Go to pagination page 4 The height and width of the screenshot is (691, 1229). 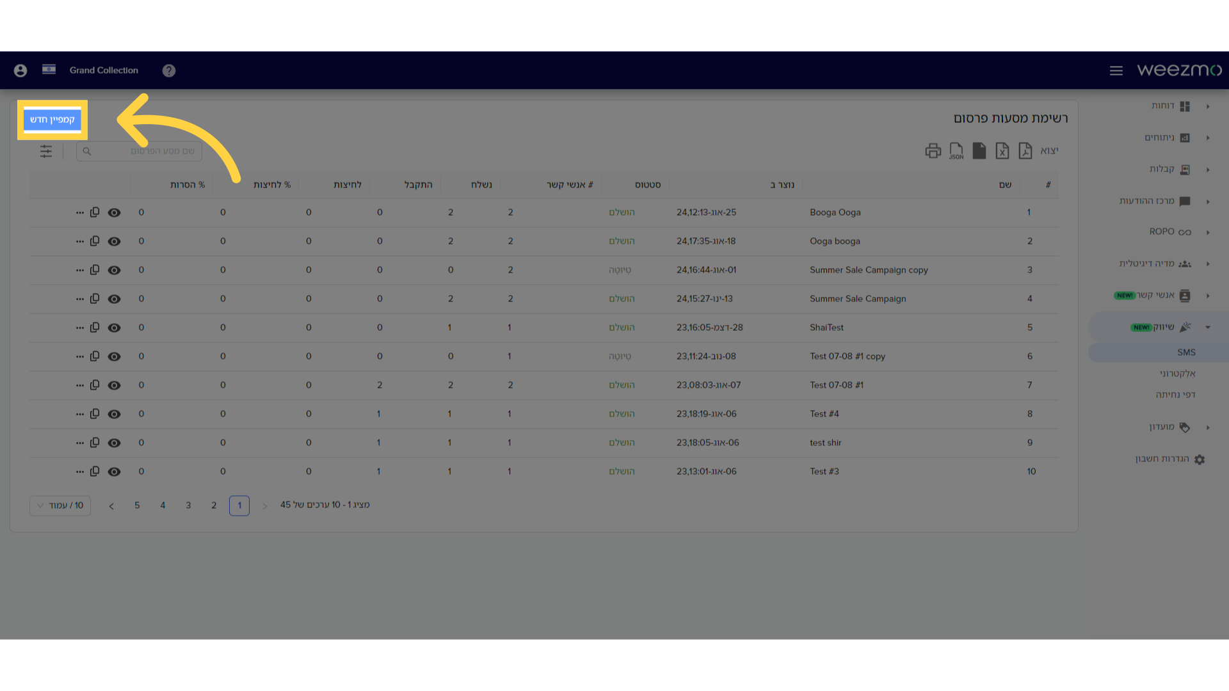[x=163, y=505]
